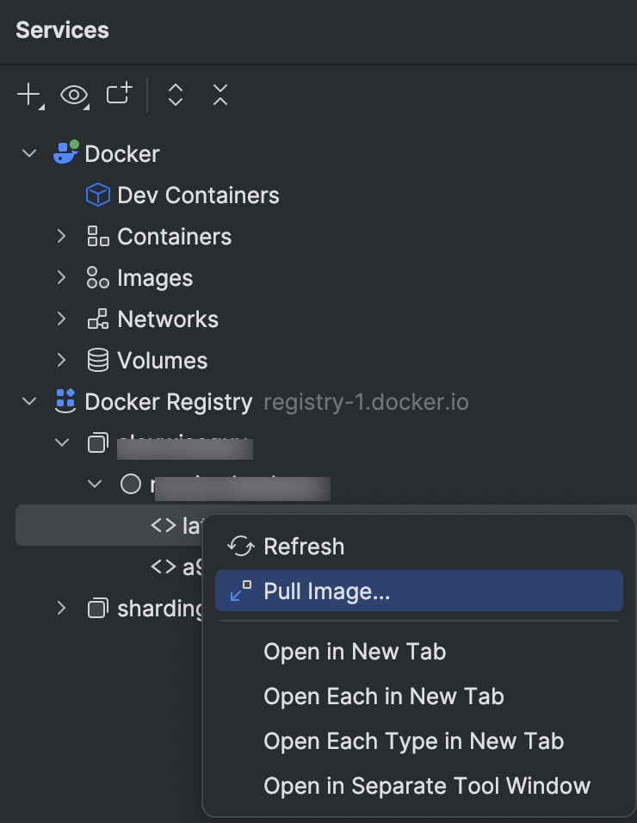The height and width of the screenshot is (823, 637).
Task: Collapse All nodes using the toolbar icon
Action: pos(220,95)
